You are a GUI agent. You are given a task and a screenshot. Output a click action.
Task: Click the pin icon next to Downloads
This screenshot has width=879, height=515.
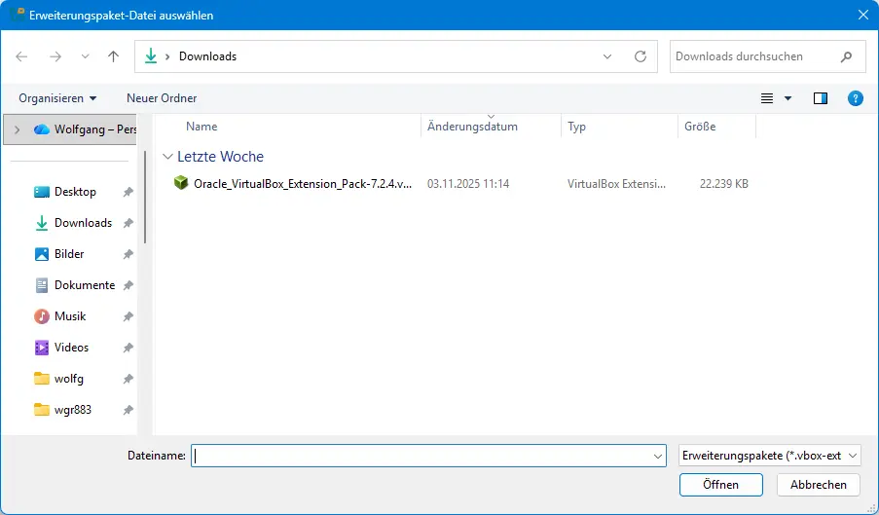click(x=128, y=223)
